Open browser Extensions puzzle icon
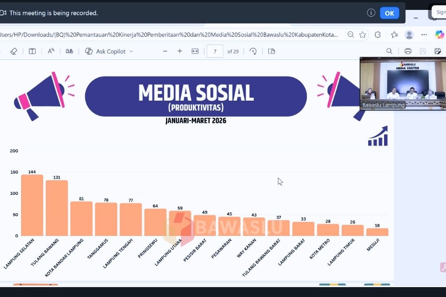 [377, 35]
